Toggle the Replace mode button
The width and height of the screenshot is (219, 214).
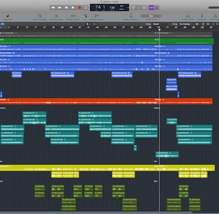(x=133, y=8)
